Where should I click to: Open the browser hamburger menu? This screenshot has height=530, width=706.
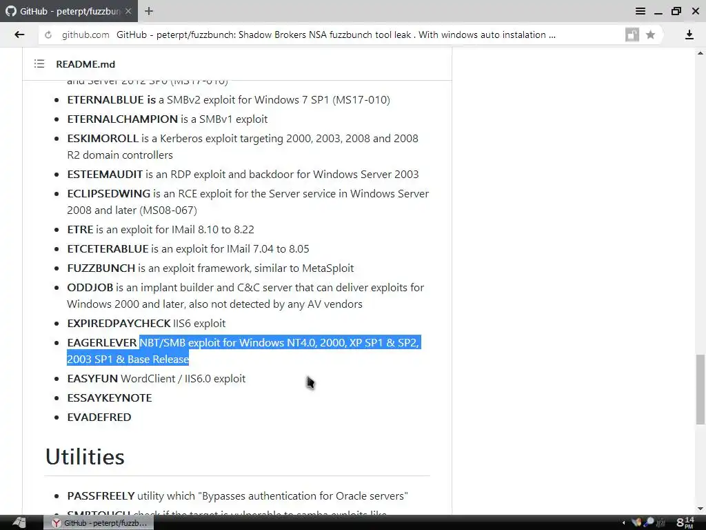click(641, 11)
